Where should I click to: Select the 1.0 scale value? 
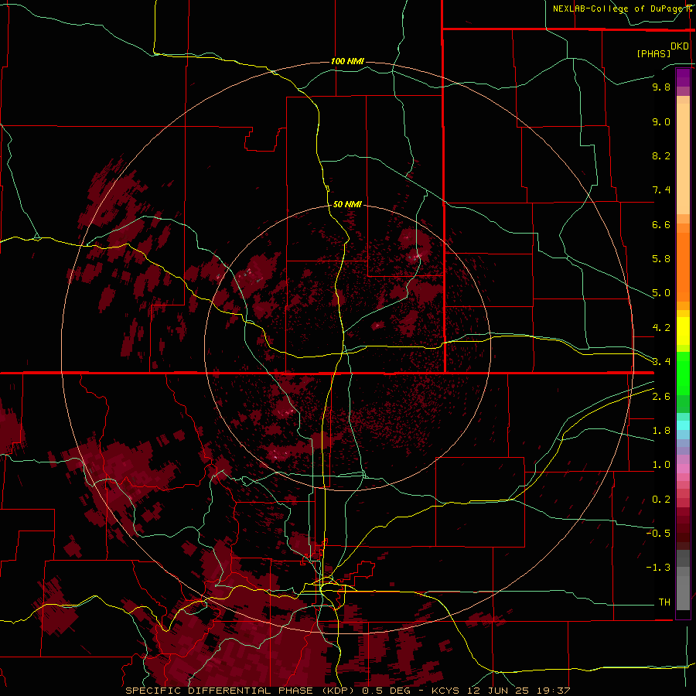[661, 465]
